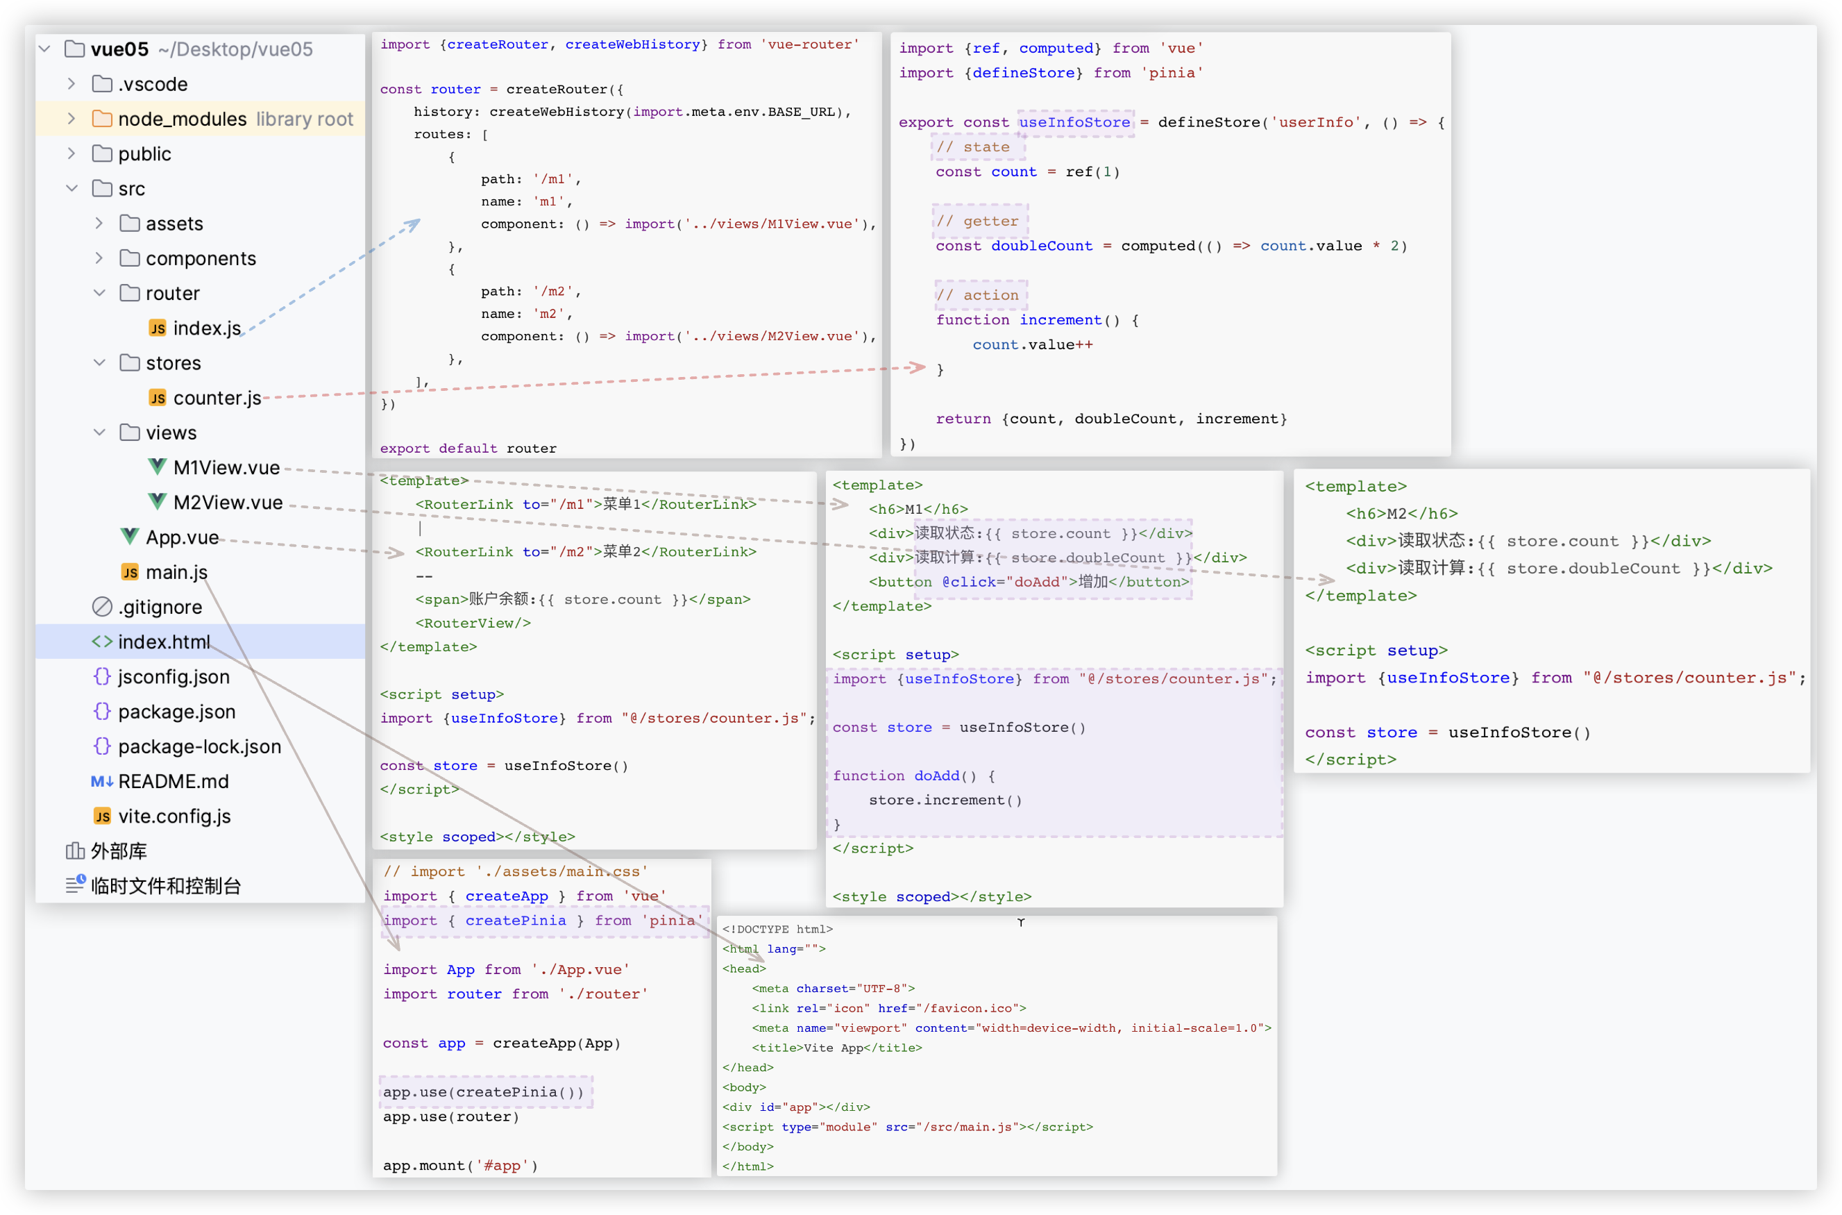The image size is (1842, 1215).
Task: Open main.js from the project tree
Action: pos(176,572)
